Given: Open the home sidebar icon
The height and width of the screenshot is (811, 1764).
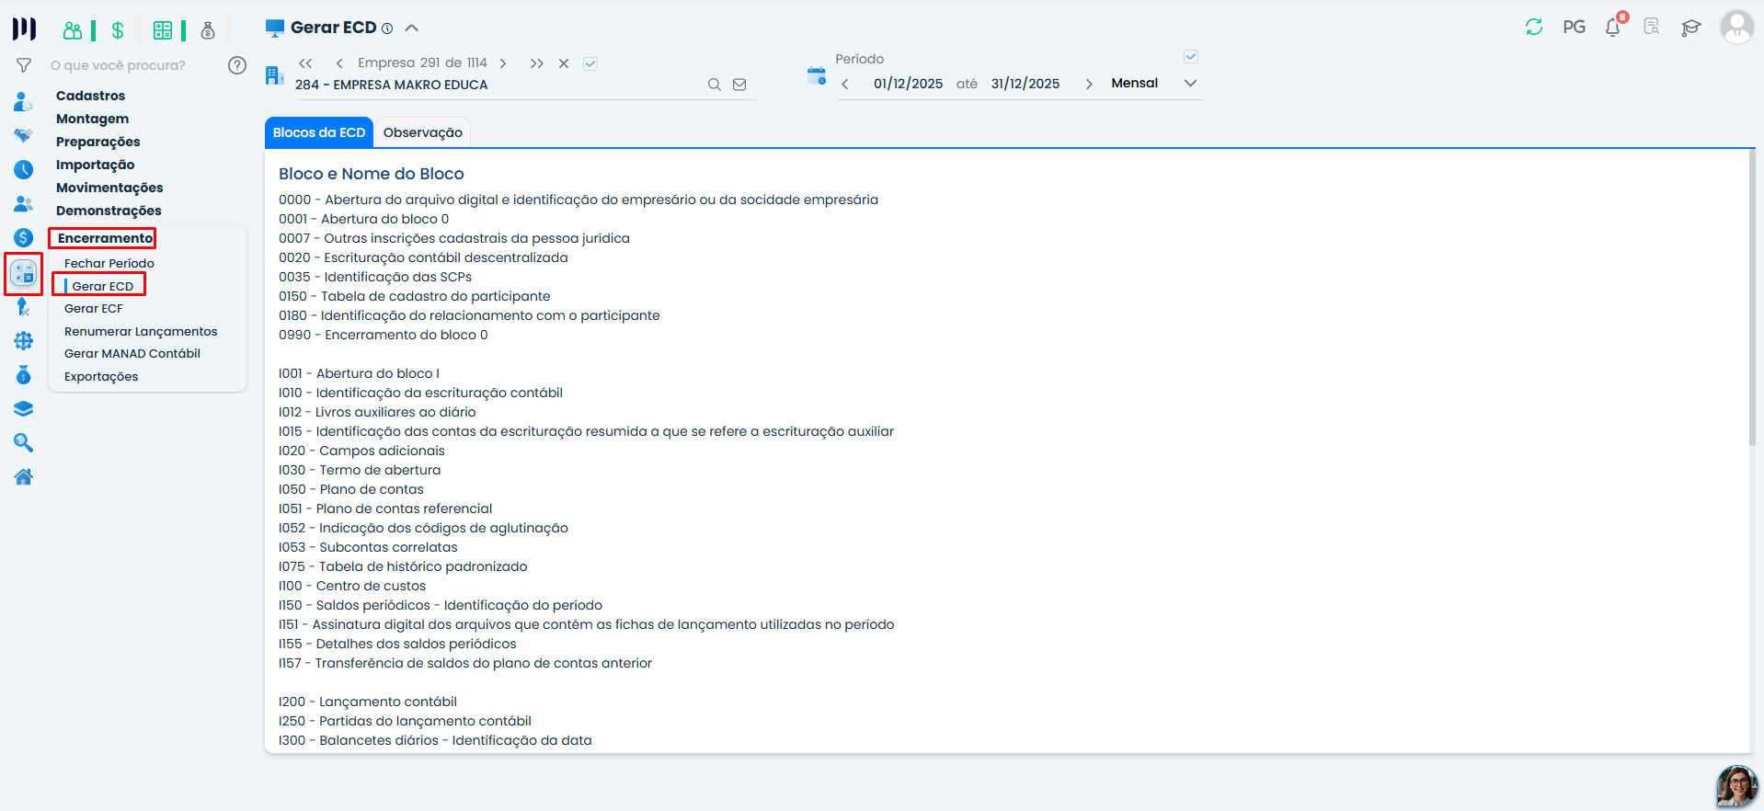Looking at the screenshot, I should pos(24,476).
